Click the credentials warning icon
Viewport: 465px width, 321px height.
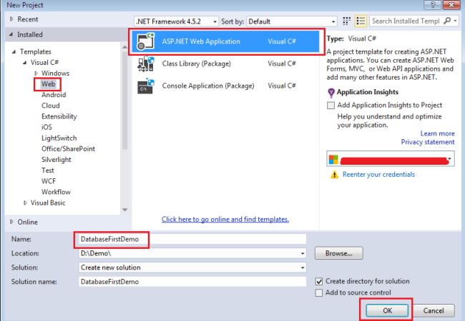[334, 174]
